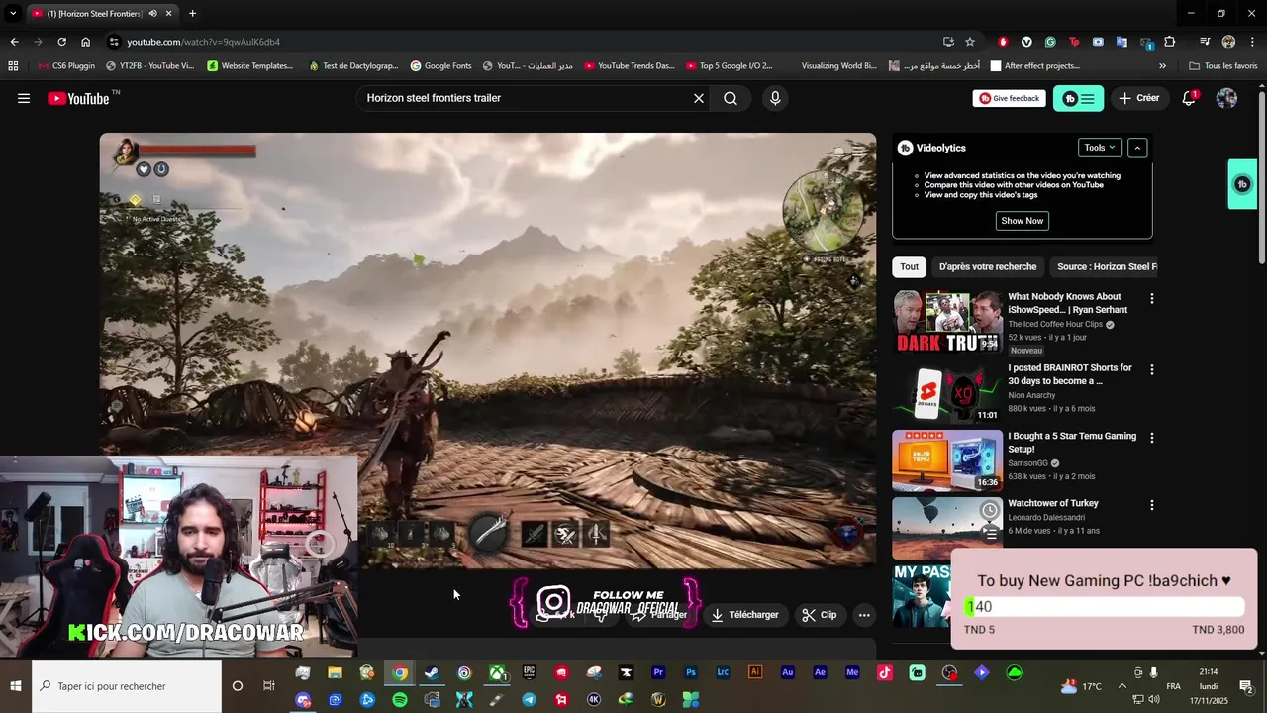The height and width of the screenshot is (713, 1267).
Task: Toggle the teal TubeBuddy extension button in header
Action: point(1078,98)
